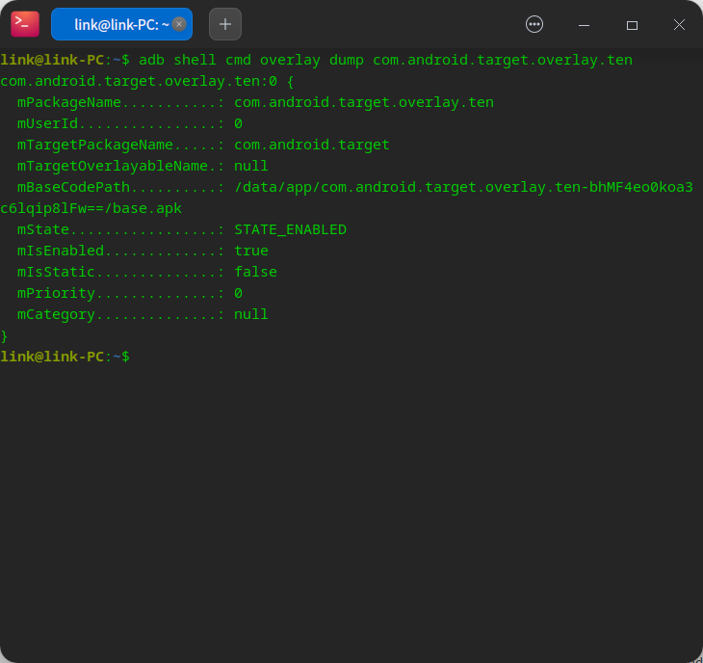Click the com.android.target.overlay.ten:0 { line
The height and width of the screenshot is (663, 703).
pyautogui.click(x=147, y=81)
